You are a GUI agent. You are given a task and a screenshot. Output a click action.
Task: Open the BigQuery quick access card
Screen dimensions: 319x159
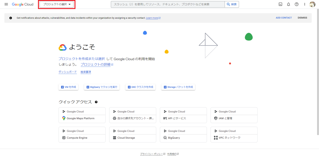point(183,135)
